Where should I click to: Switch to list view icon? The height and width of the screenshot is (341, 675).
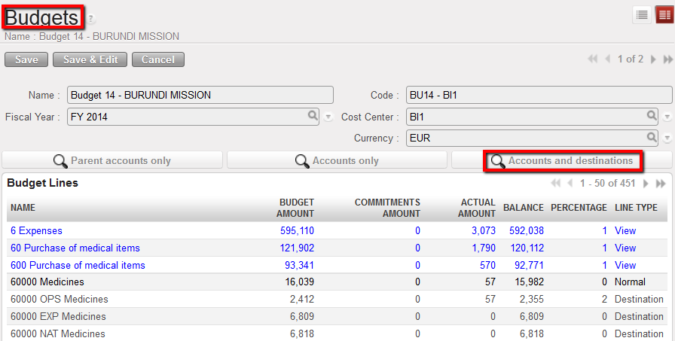pos(642,16)
